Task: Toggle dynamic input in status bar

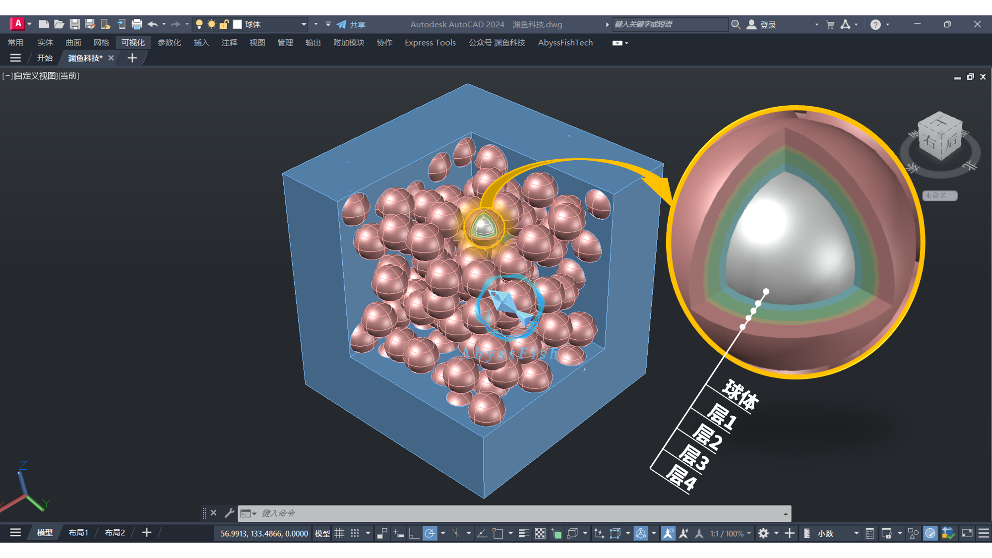Action: pyautogui.click(x=398, y=533)
